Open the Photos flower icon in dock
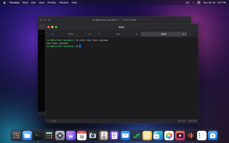The height and width of the screenshot is (143, 229). 169,136
